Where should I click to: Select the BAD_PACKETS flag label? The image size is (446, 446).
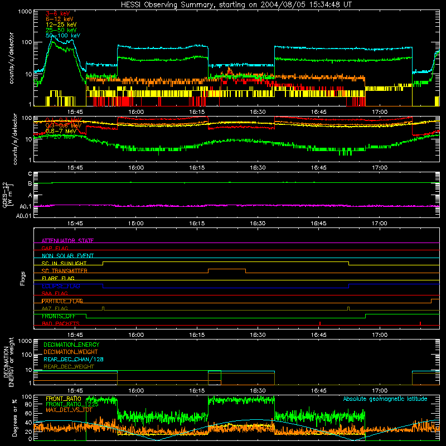coord(61,324)
